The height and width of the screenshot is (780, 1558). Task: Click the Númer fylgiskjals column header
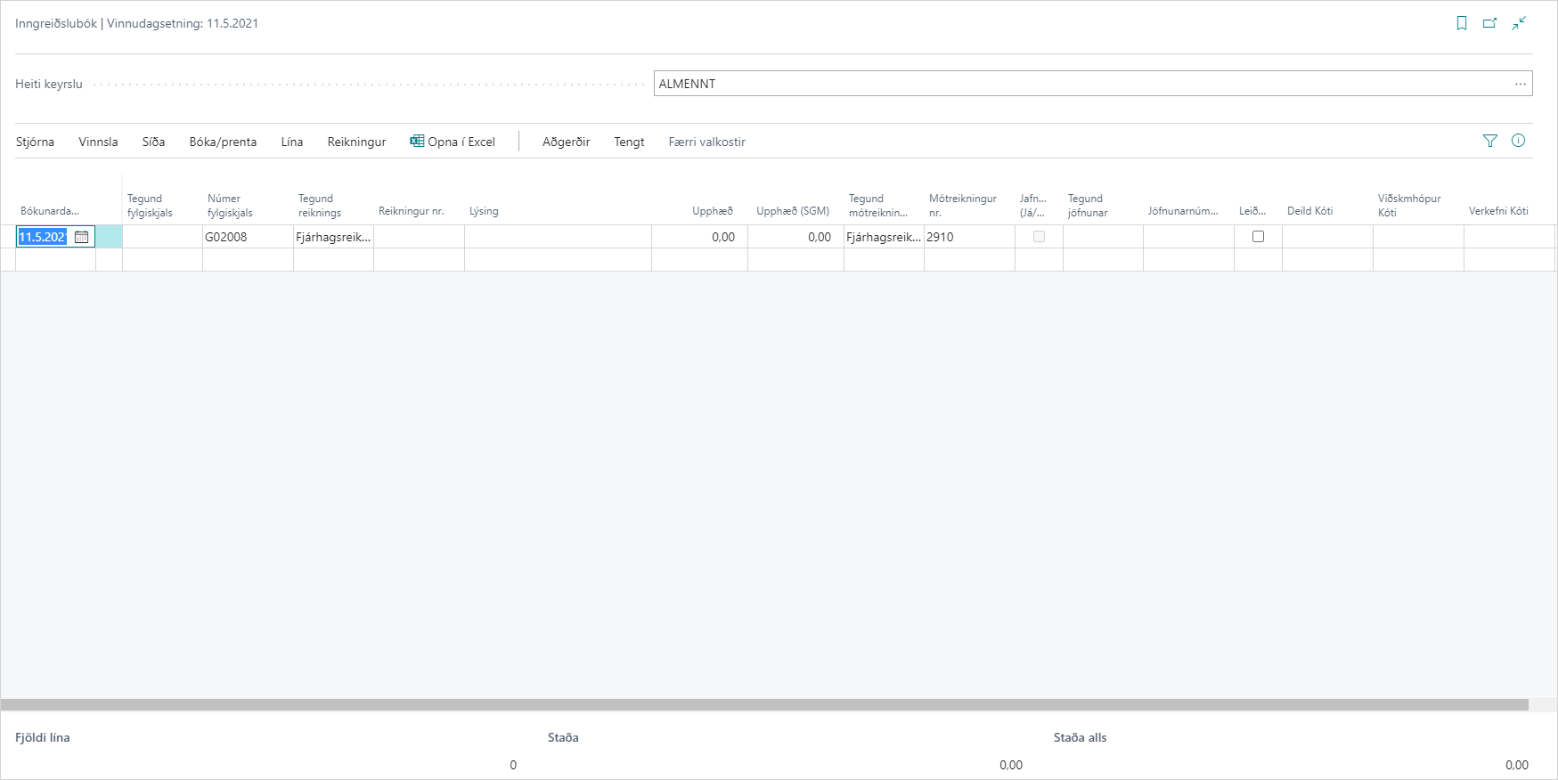tap(230, 206)
